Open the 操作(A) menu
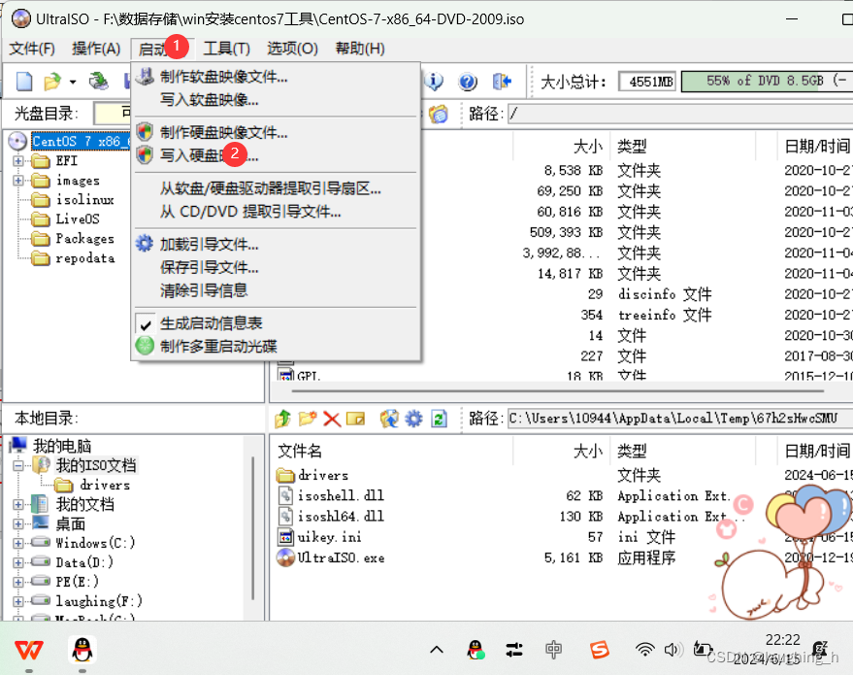Image resolution: width=853 pixels, height=675 pixels. [96, 49]
